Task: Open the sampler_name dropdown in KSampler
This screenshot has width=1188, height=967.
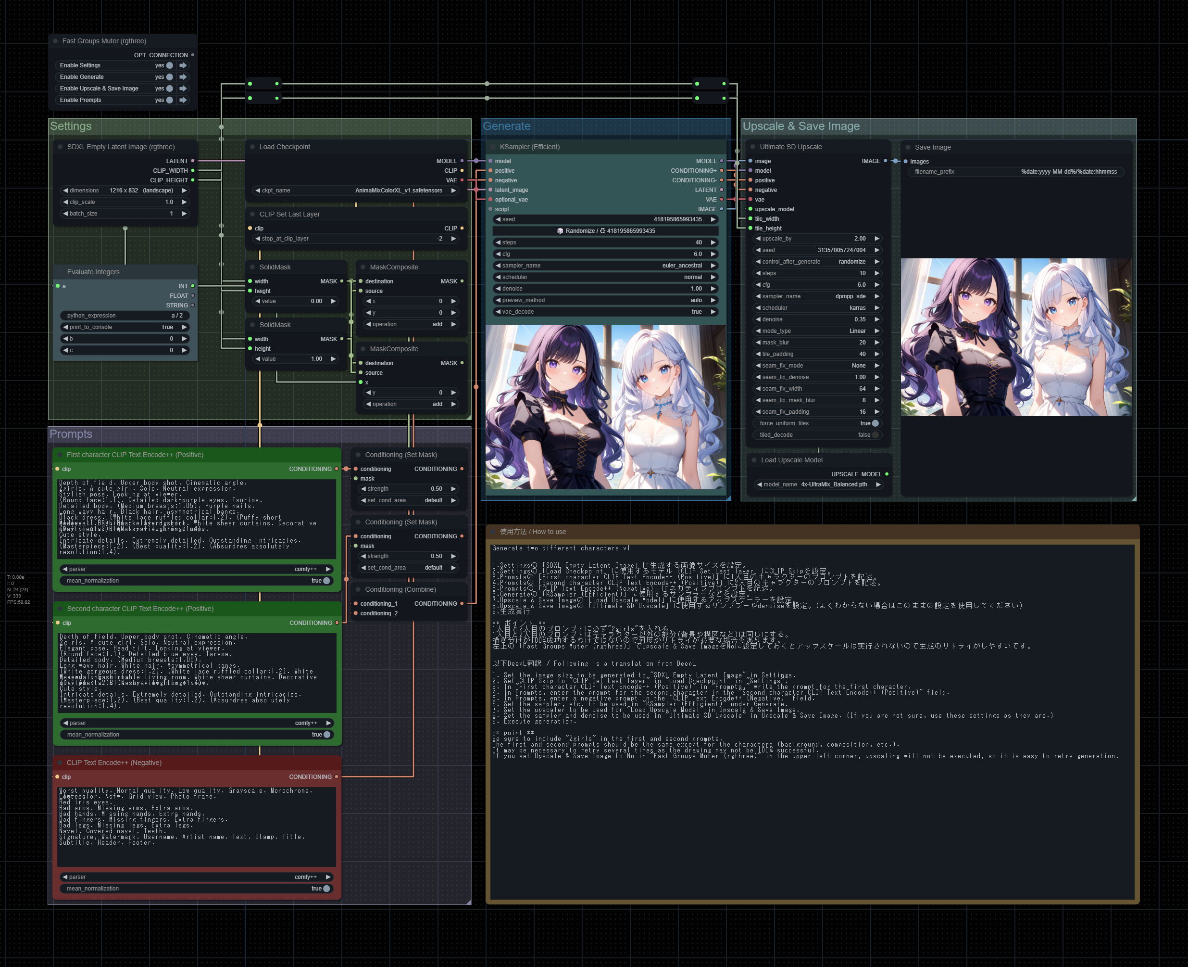Action: [x=606, y=266]
